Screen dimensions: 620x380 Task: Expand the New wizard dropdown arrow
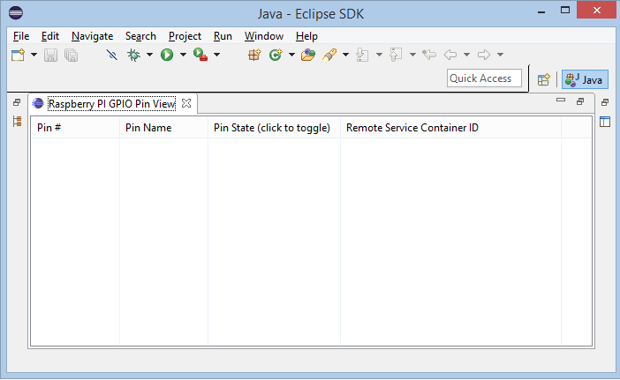[34, 55]
